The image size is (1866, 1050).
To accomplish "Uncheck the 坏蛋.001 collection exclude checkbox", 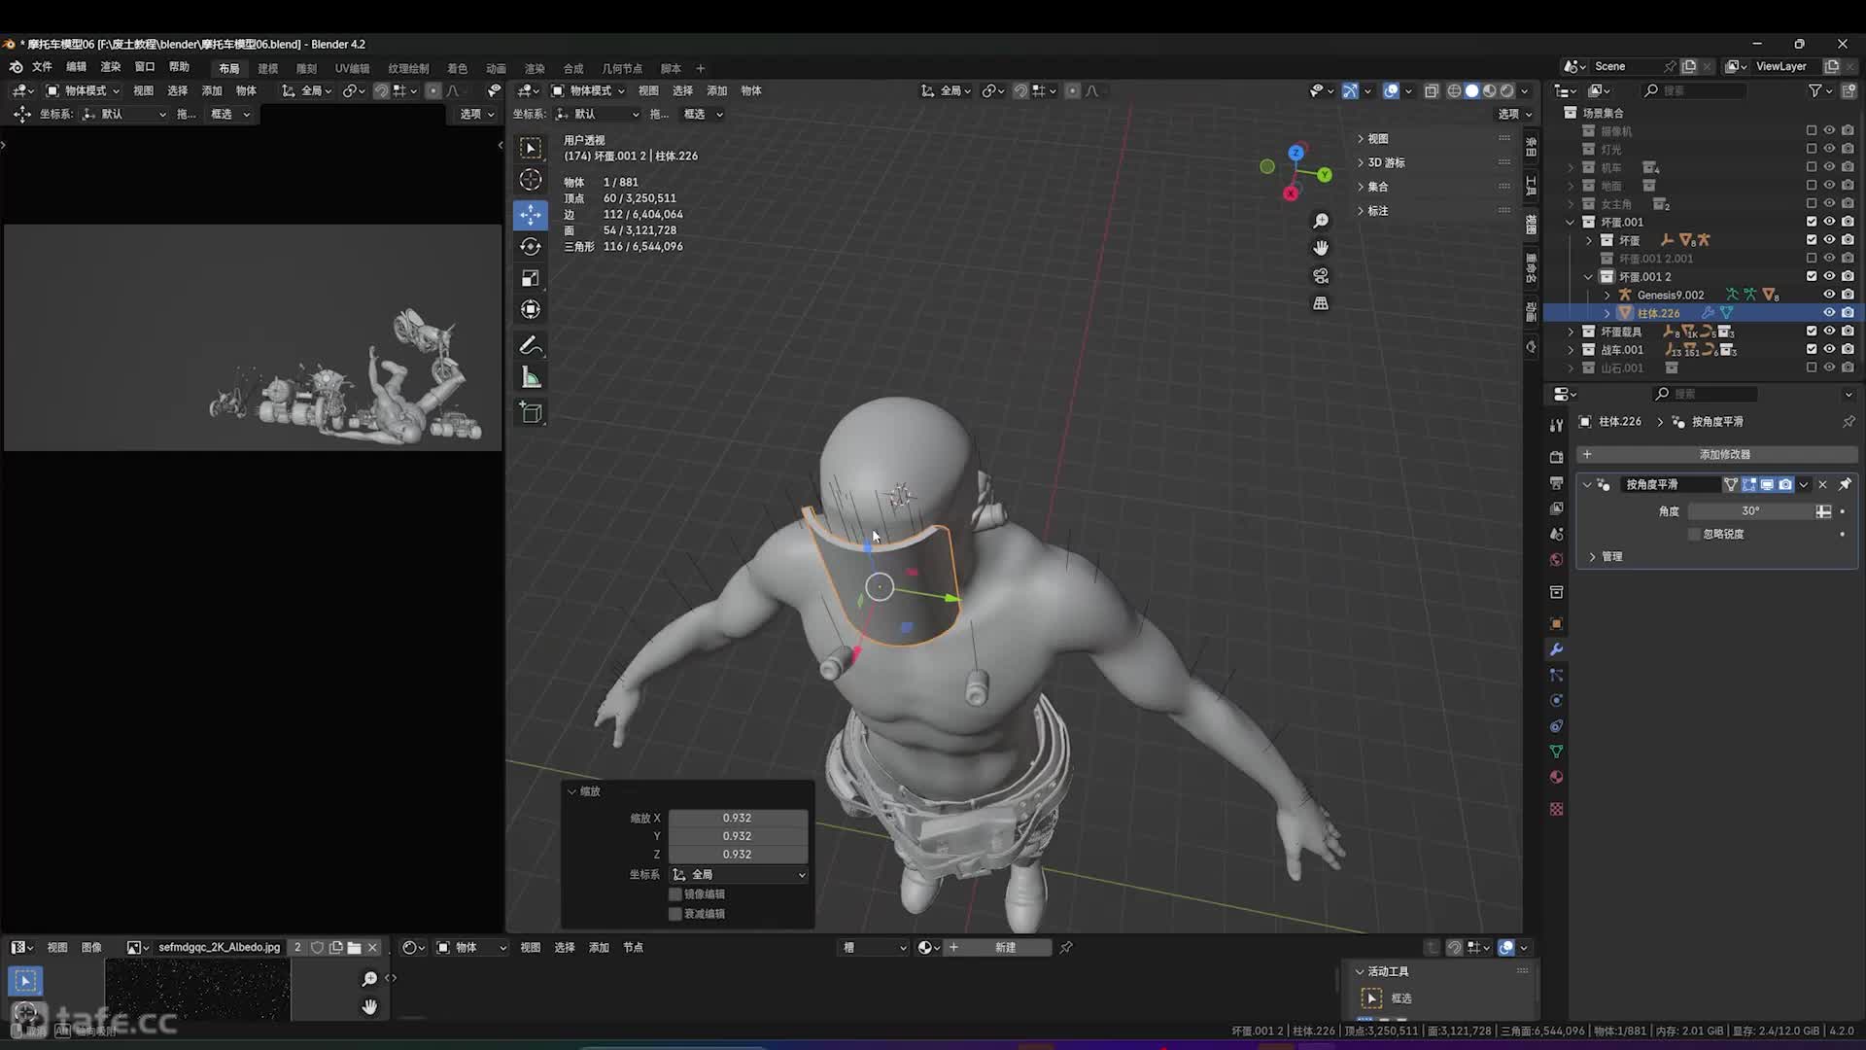I will (1812, 222).
